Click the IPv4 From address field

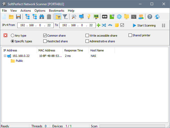click(x=36, y=25)
